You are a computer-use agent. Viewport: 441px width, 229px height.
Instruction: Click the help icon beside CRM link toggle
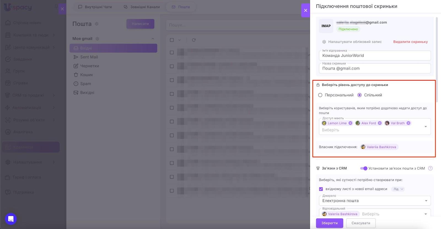(430, 168)
